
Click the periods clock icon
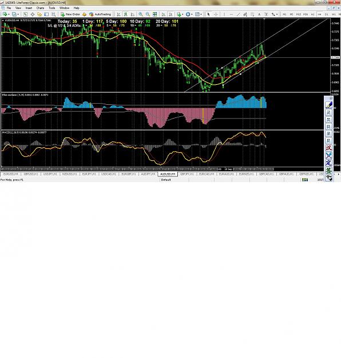[x=188, y=14]
